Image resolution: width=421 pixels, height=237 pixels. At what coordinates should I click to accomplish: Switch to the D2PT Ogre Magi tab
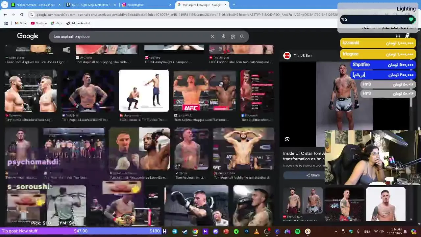coord(91,5)
